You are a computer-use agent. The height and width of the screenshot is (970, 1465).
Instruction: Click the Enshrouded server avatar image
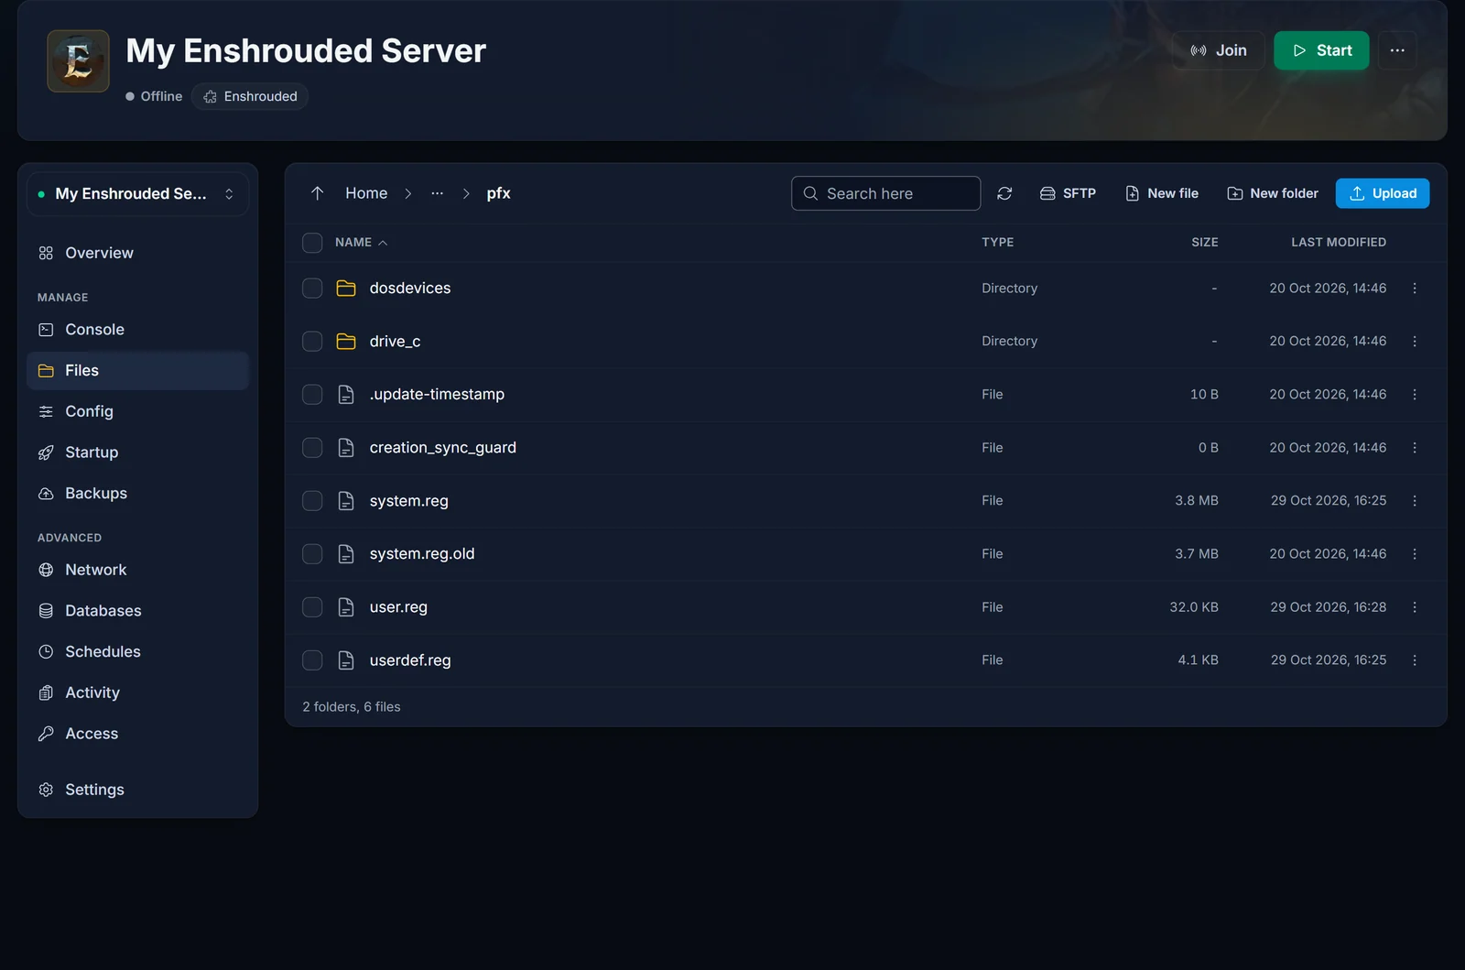[x=79, y=61]
